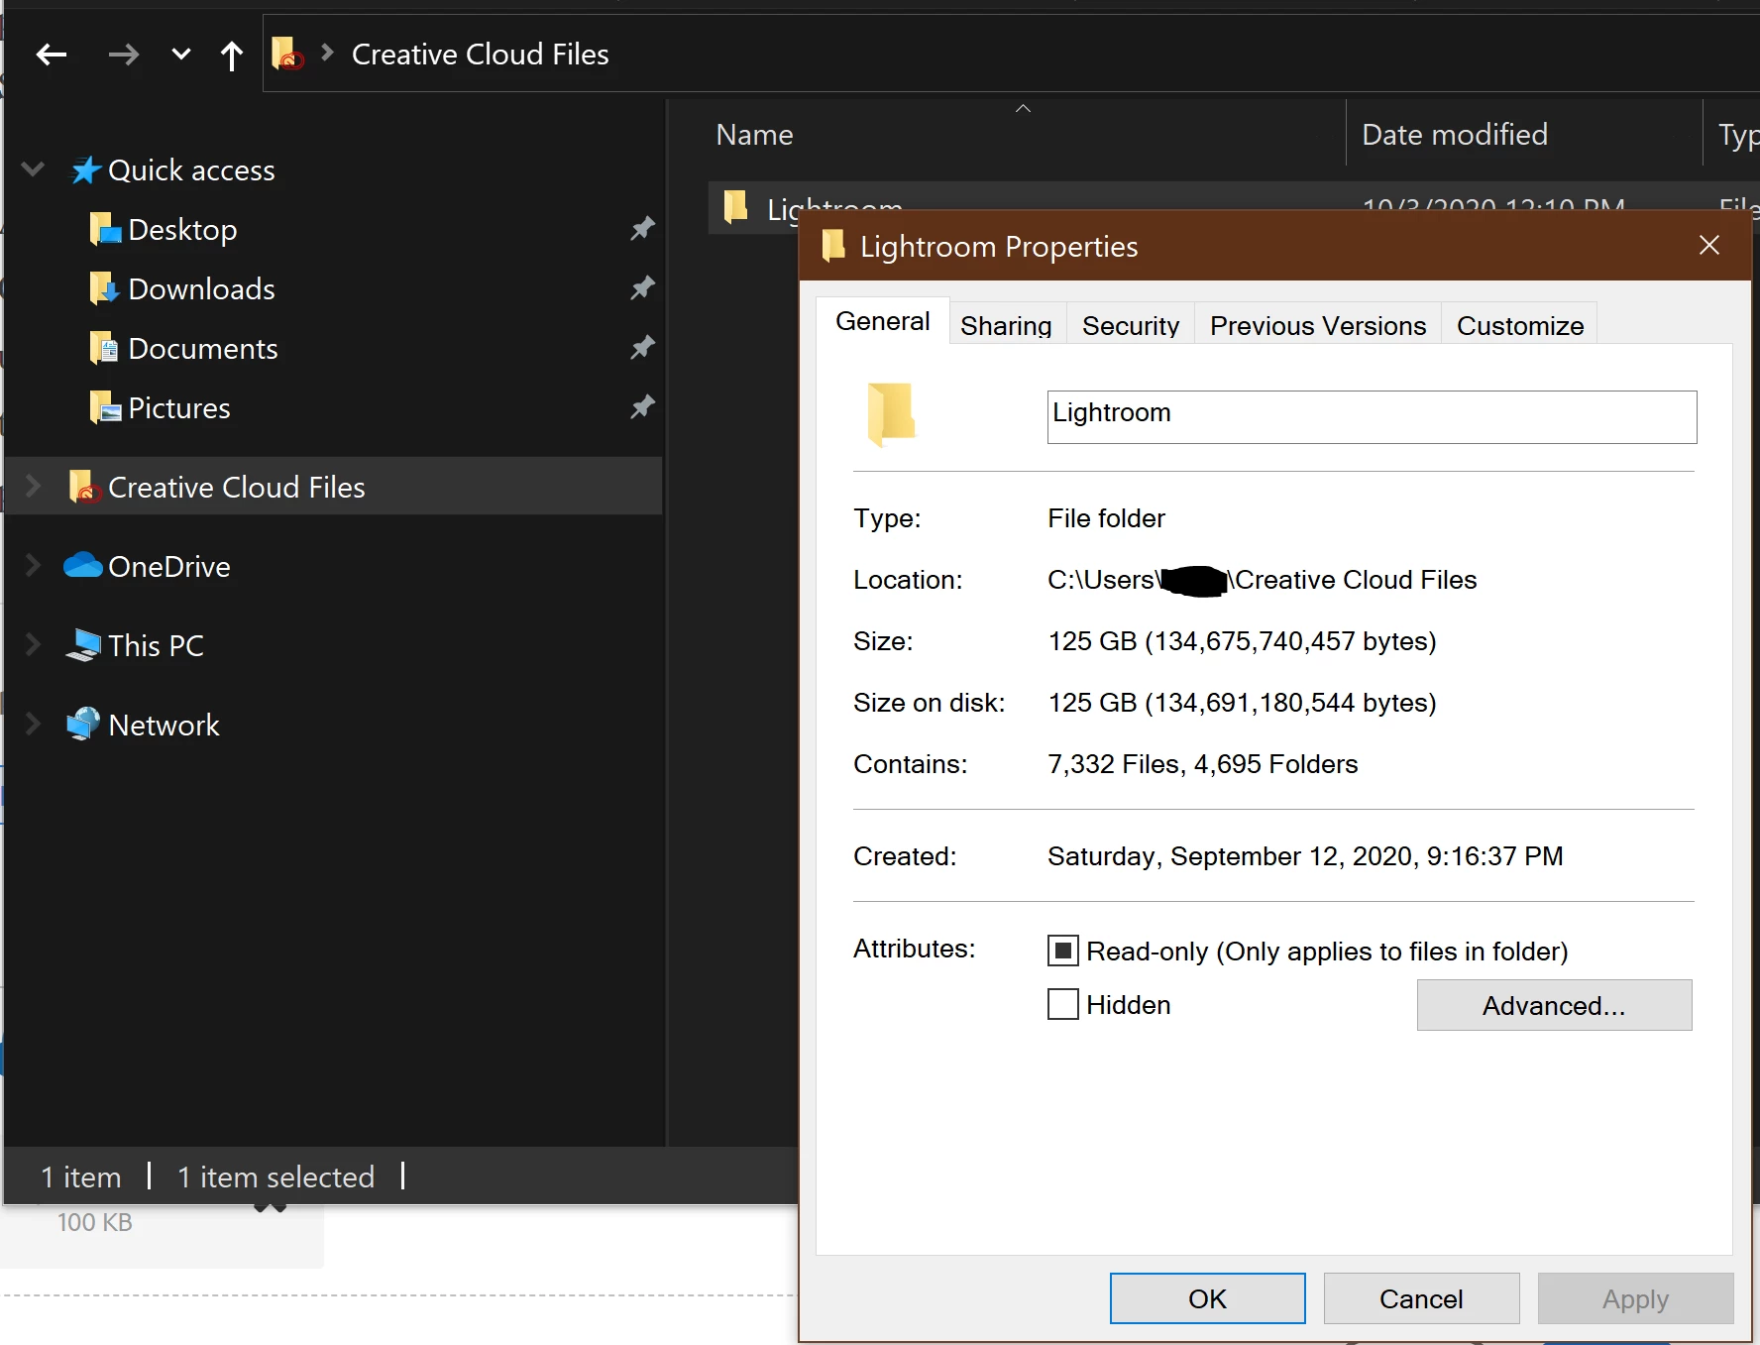Close the Lightroom Properties dialog
The height and width of the screenshot is (1345, 1760).
[x=1709, y=245]
